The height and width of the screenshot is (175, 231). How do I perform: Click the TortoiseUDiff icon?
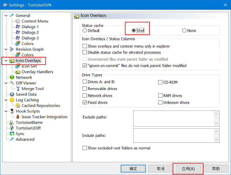(x=12, y=128)
